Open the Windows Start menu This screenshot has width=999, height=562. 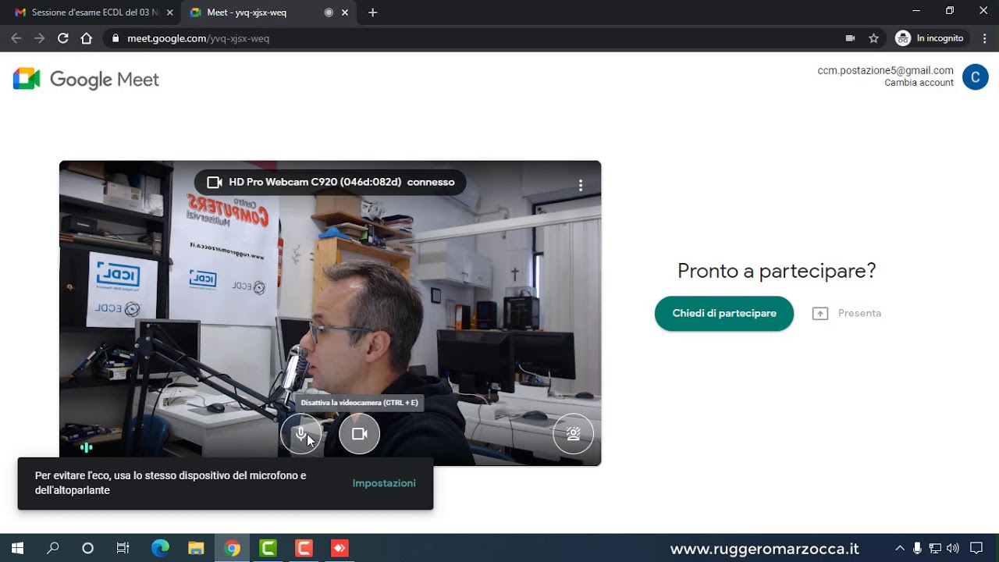pos(17,548)
